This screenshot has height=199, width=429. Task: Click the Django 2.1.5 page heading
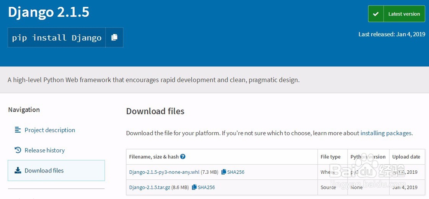point(48,12)
